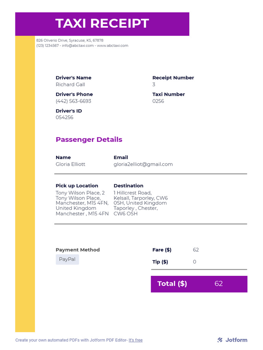Click the driver name Richard Gall
The height and width of the screenshot is (350, 263).
[x=70, y=84]
